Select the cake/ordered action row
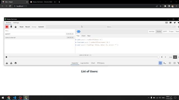 click(x=39, y=37)
